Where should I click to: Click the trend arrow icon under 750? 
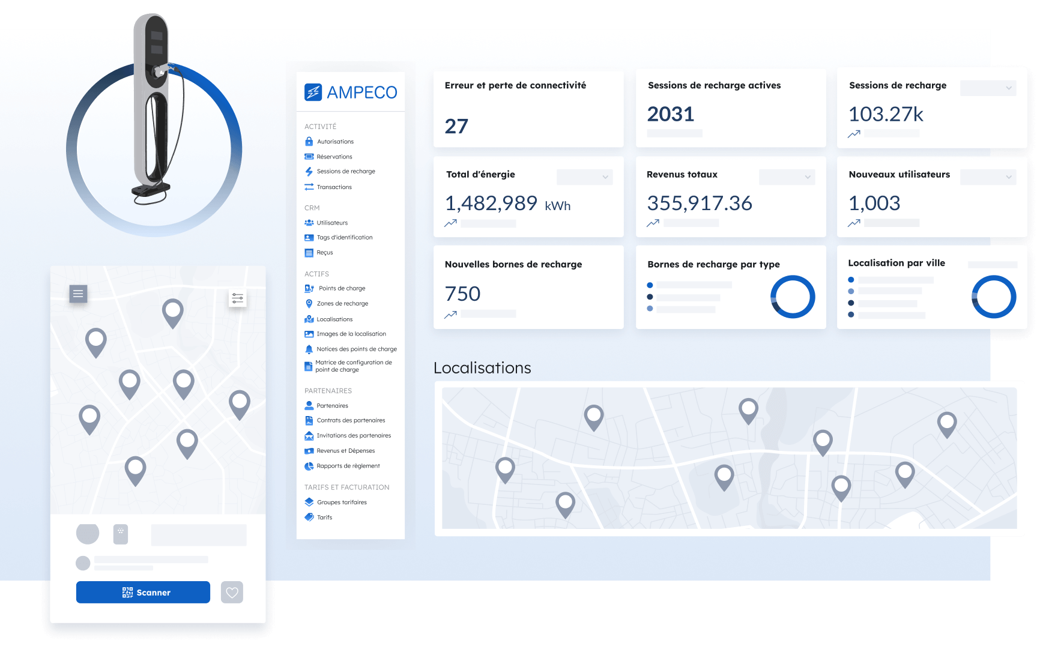(450, 314)
